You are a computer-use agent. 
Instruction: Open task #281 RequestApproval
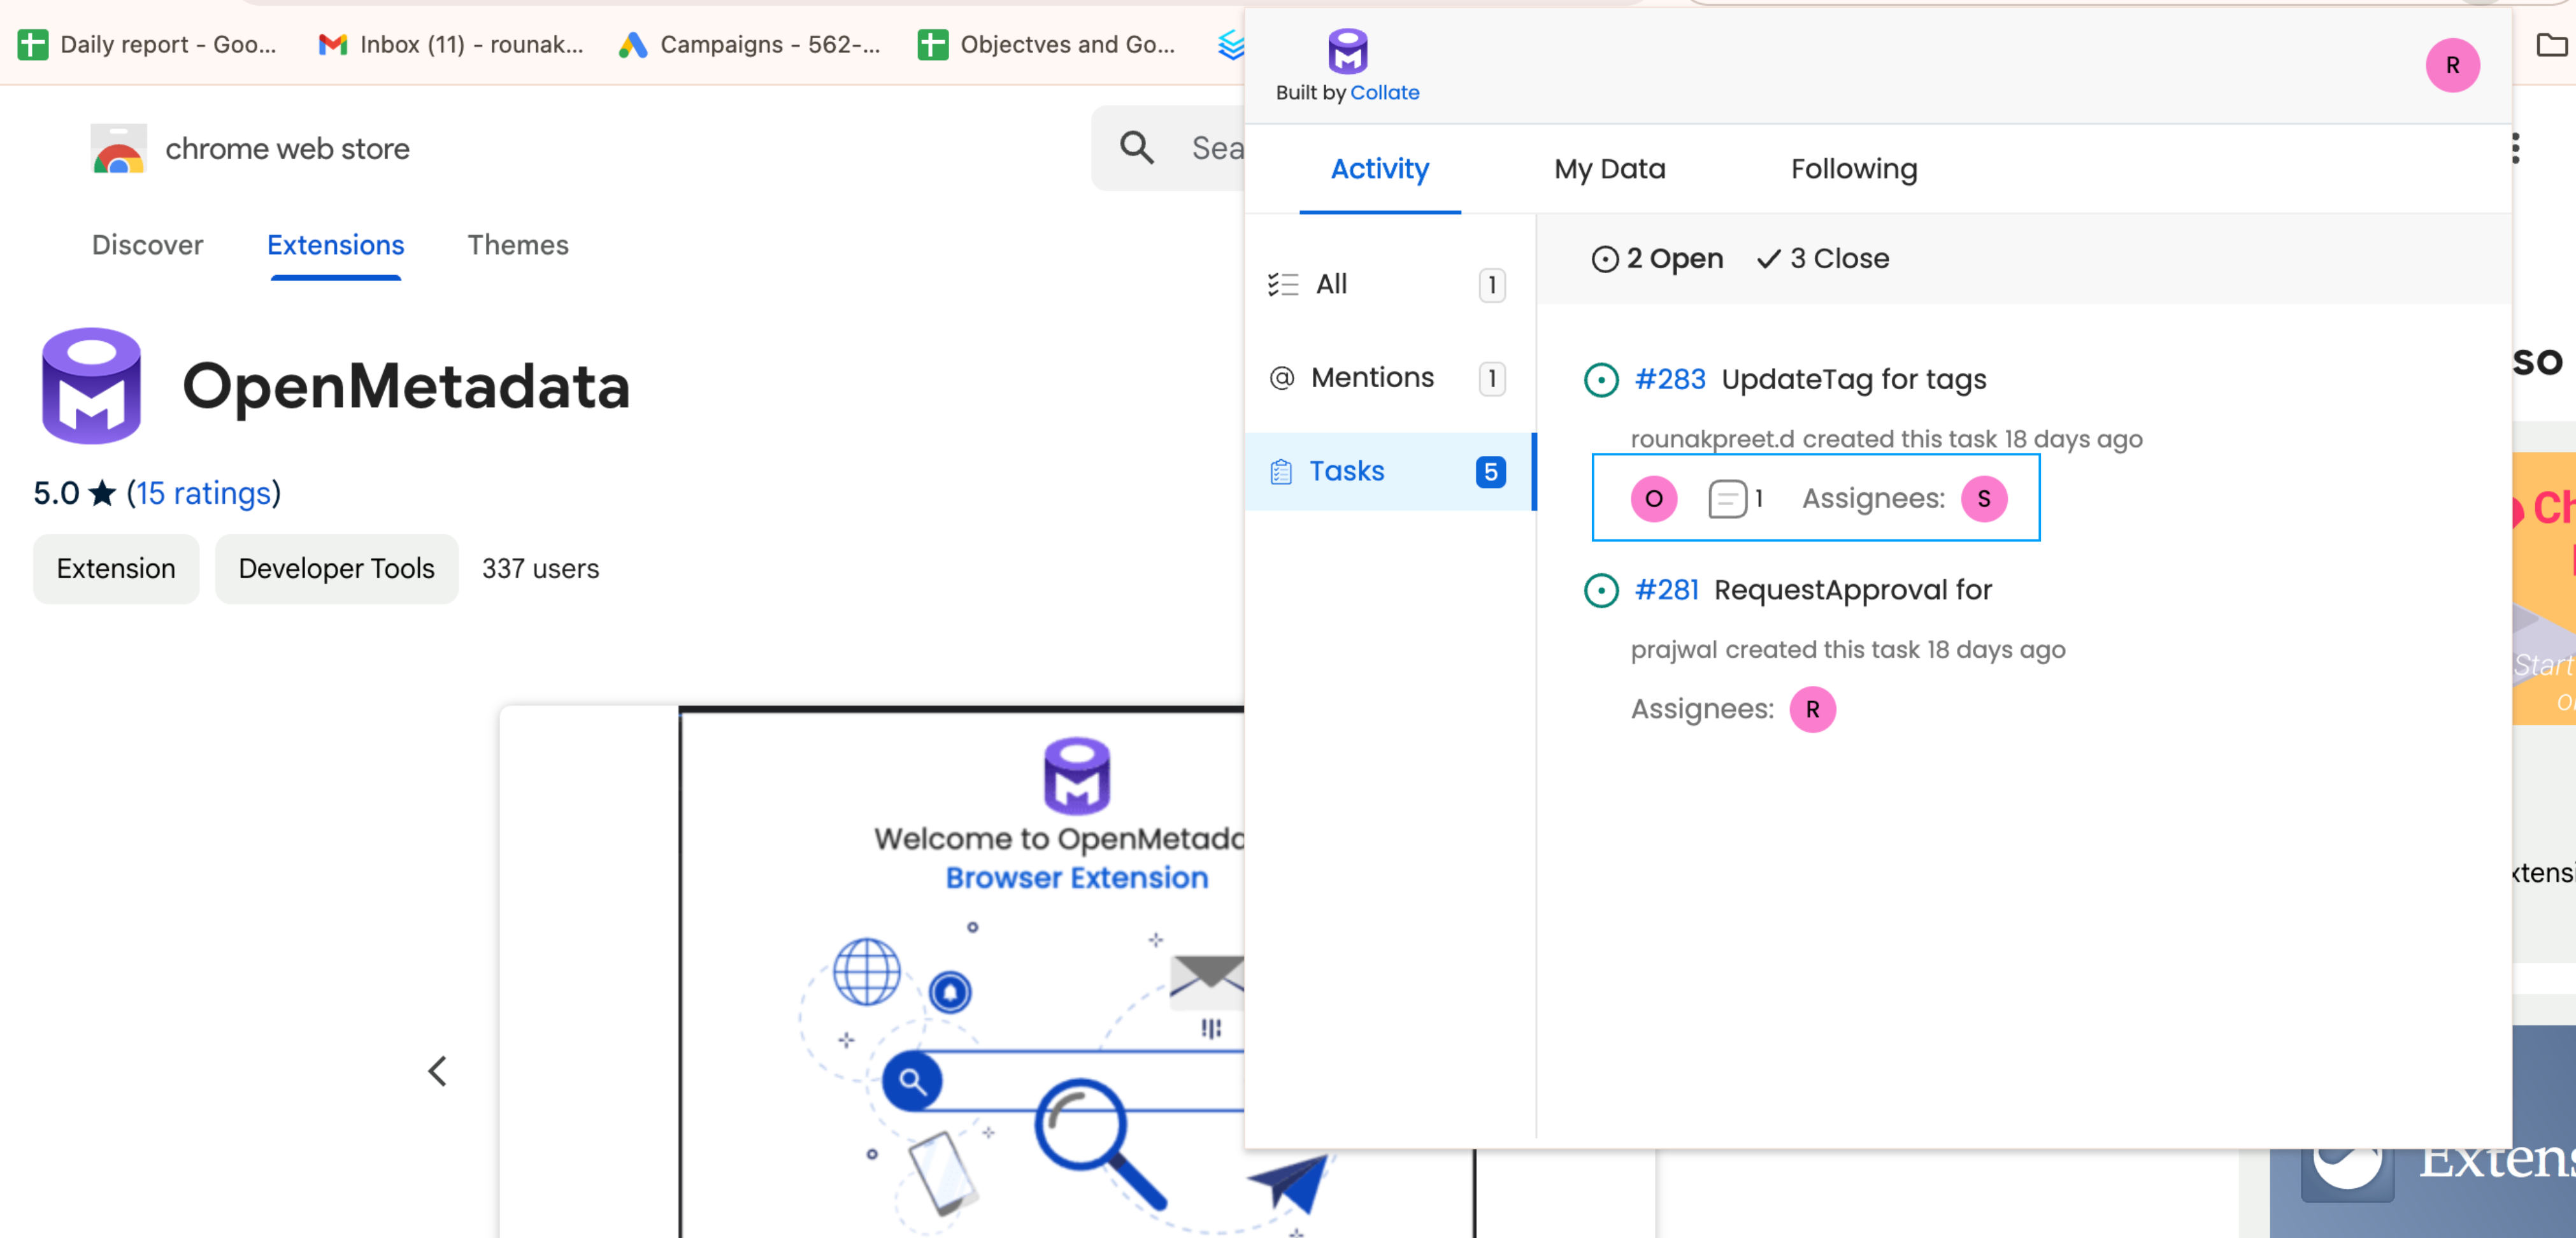tap(1666, 589)
